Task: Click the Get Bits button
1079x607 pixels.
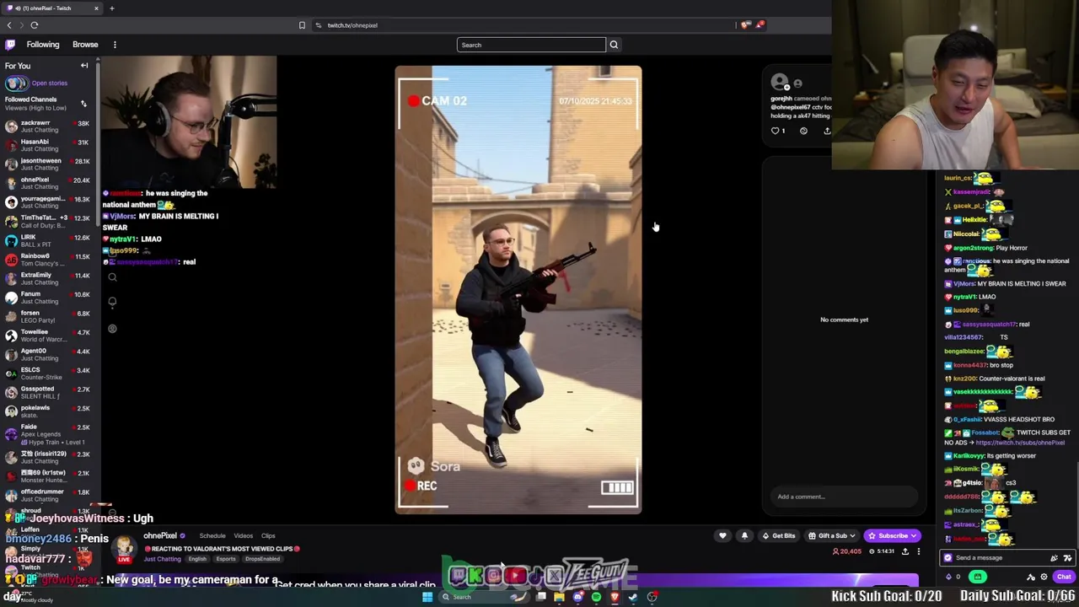Action: coord(778,535)
